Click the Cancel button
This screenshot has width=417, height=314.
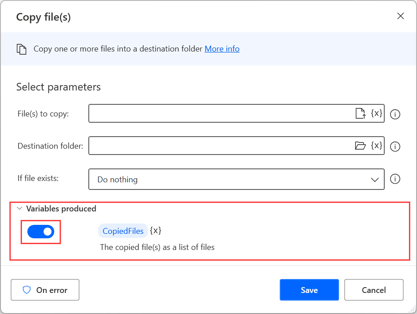[374, 290]
